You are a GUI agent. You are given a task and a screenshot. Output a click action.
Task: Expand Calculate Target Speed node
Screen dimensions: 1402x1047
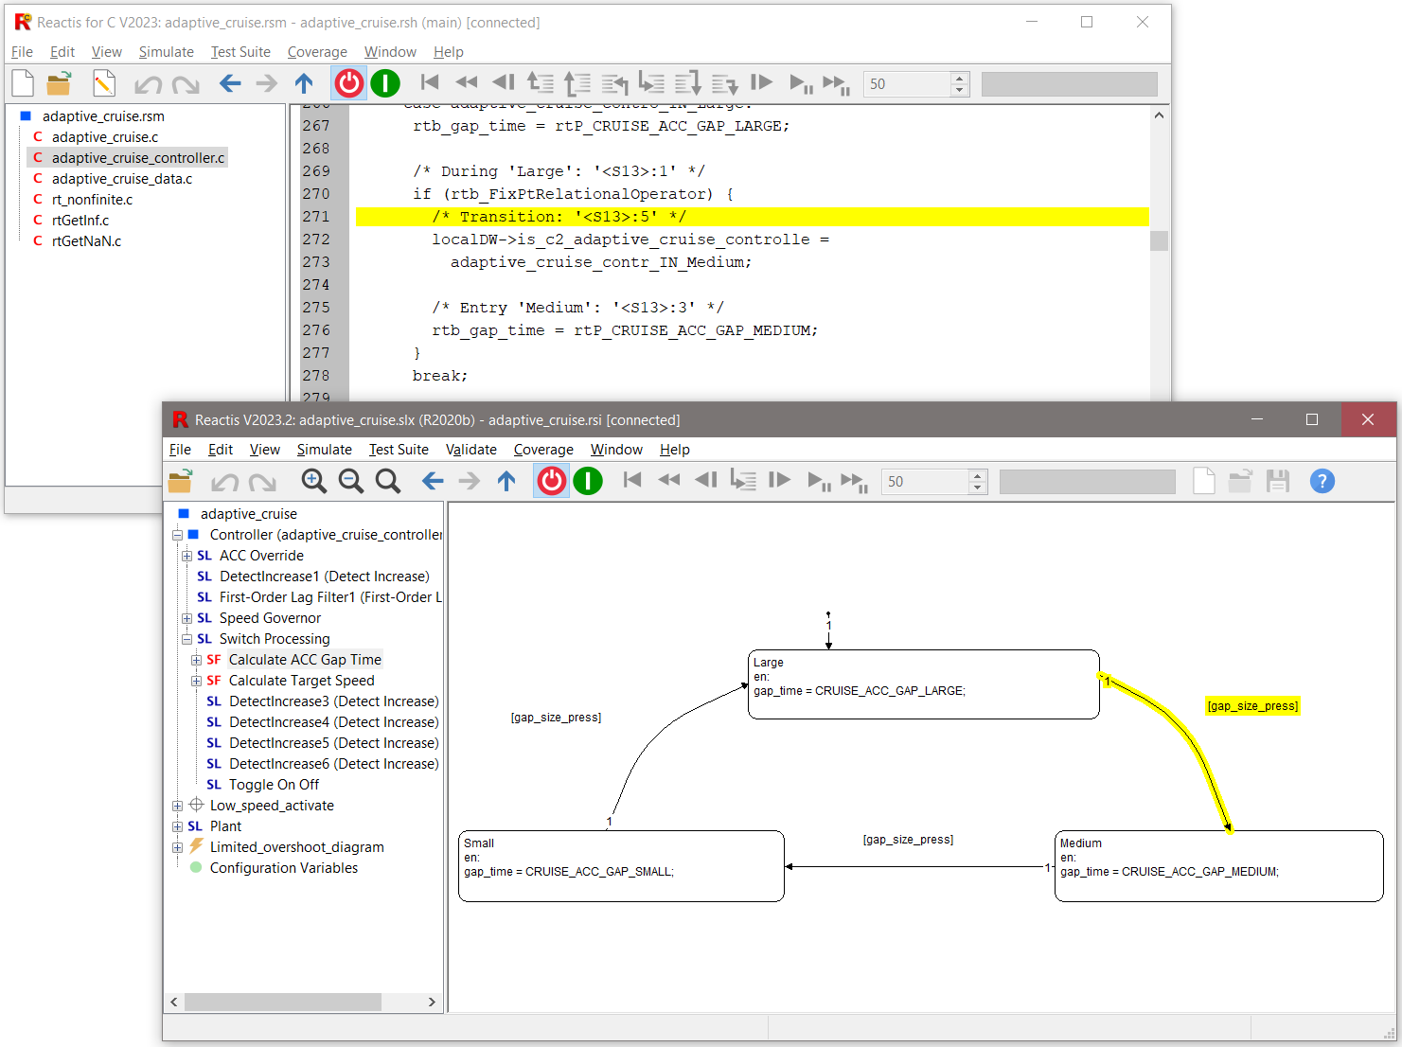coord(196,681)
